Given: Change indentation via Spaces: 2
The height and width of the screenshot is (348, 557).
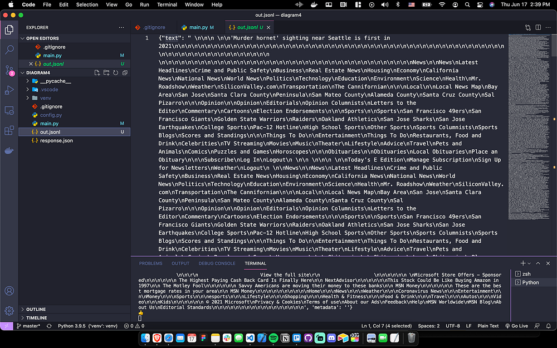Looking at the screenshot, I should tap(429, 326).
